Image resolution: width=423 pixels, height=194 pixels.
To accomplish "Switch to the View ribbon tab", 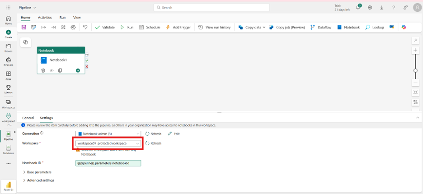I will pyautogui.click(x=77, y=18).
